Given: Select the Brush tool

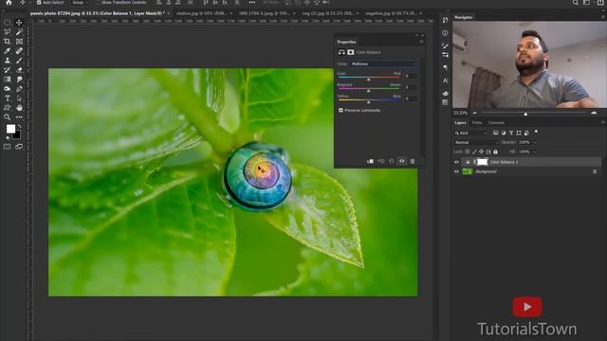Looking at the screenshot, I should [19, 61].
